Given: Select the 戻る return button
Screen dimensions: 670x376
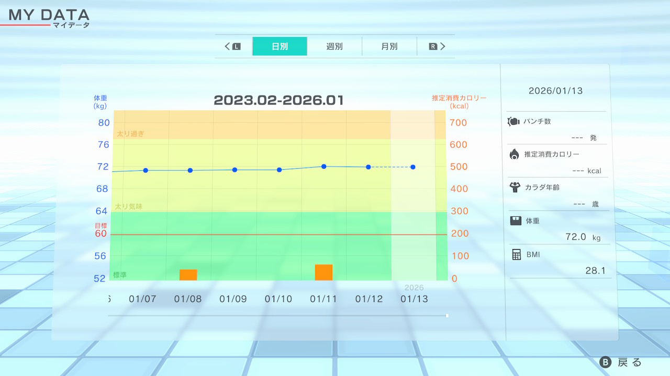Looking at the screenshot, I should 621,362.
